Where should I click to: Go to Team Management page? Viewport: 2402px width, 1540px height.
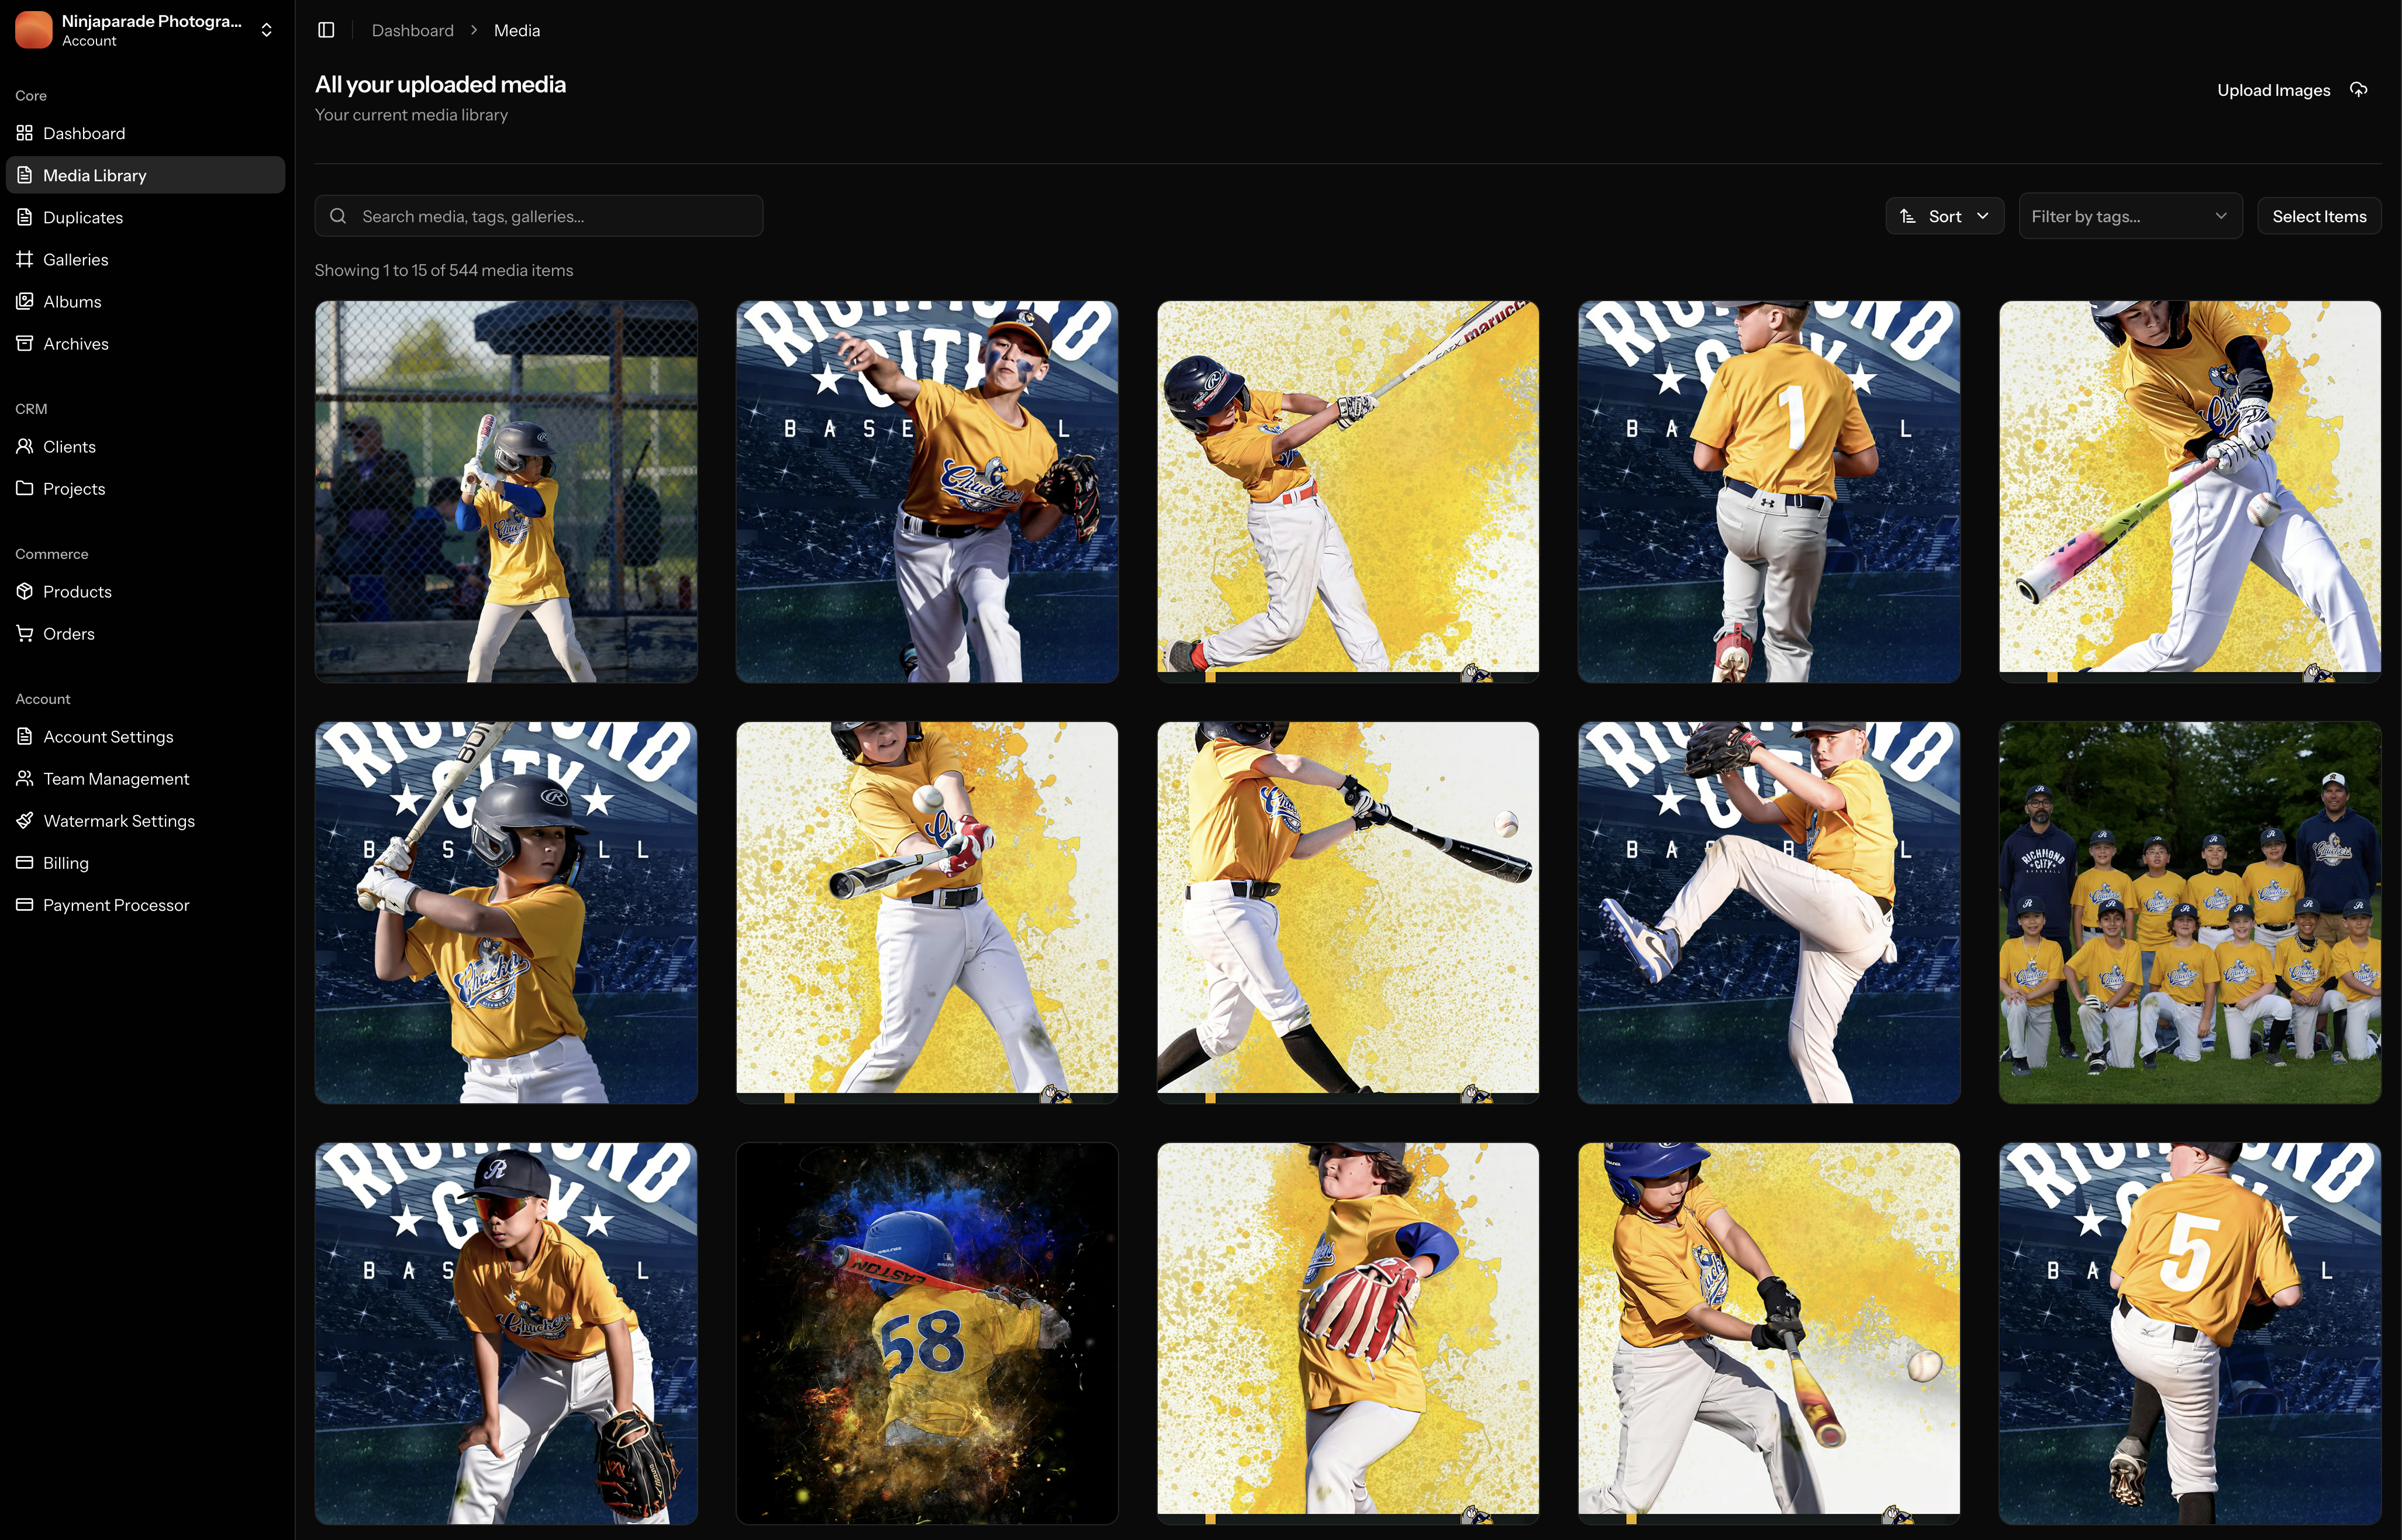click(x=116, y=778)
